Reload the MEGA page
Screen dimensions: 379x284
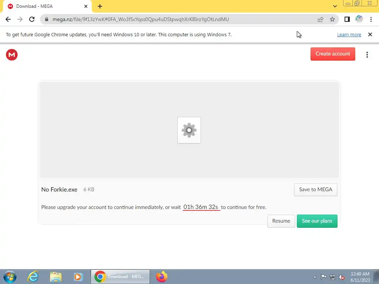[32, 19]
